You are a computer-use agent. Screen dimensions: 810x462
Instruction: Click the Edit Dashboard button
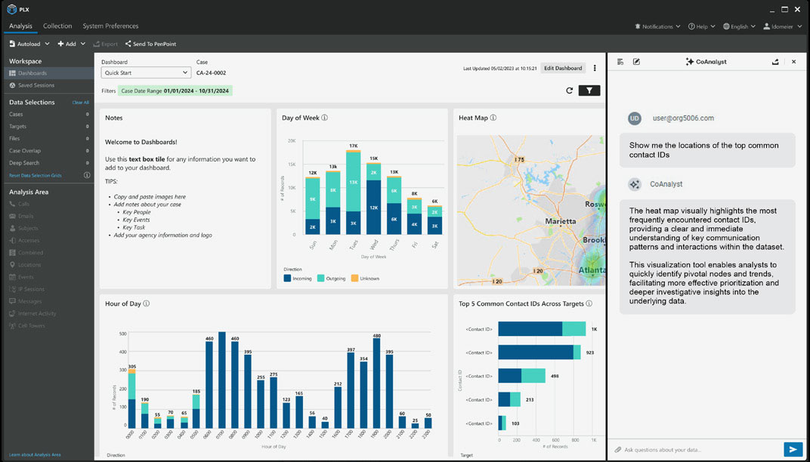pos(563,68)
